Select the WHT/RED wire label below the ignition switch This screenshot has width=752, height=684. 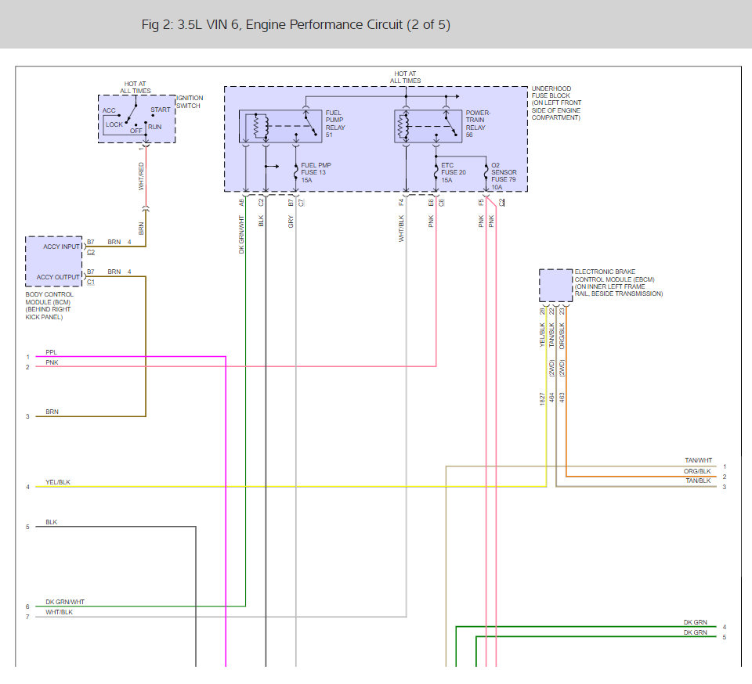(141, 176)
